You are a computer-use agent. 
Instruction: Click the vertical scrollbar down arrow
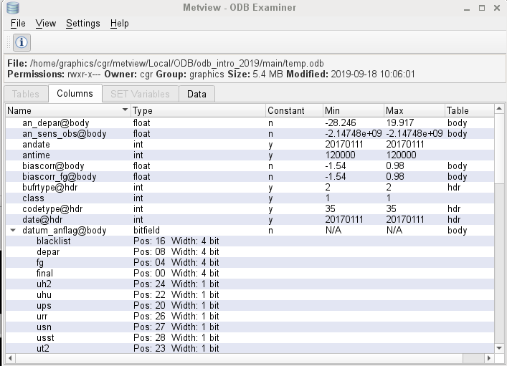click(499, 348)
